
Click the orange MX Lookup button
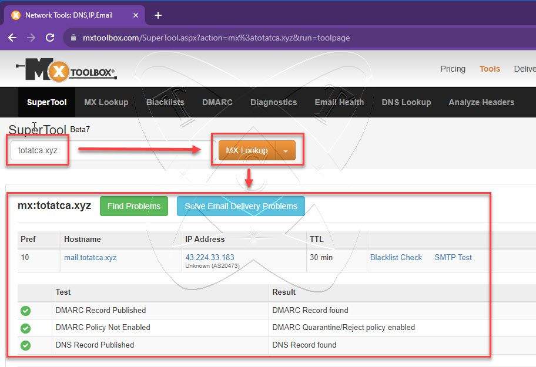click(x=247, y=150)
